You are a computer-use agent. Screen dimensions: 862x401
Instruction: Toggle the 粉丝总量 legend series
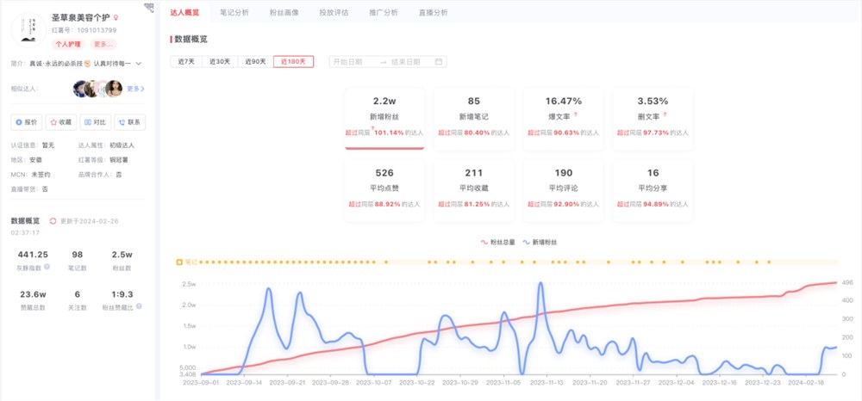pos(498,242)
